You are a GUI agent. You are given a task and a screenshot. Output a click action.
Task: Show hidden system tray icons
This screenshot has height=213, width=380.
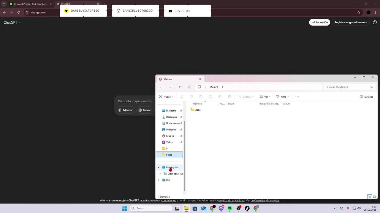tap(335, 208)
